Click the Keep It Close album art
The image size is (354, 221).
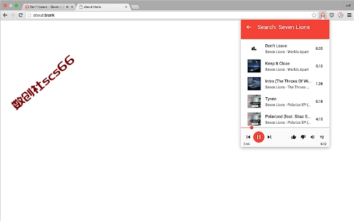coord(254,66)
